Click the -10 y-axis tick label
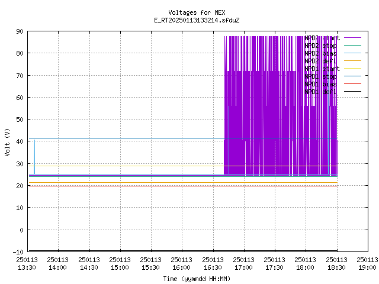379x284 pixels. tap(18, 252)
